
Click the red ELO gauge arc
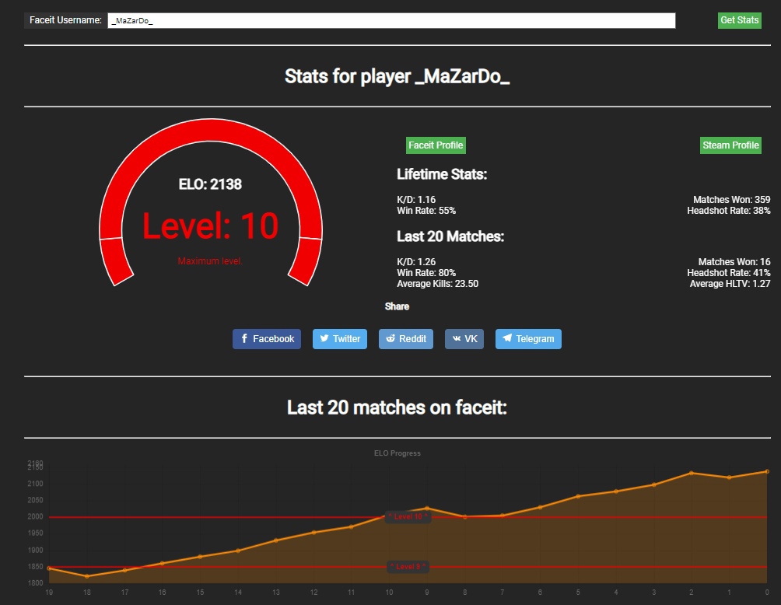(x=211, y=131)
